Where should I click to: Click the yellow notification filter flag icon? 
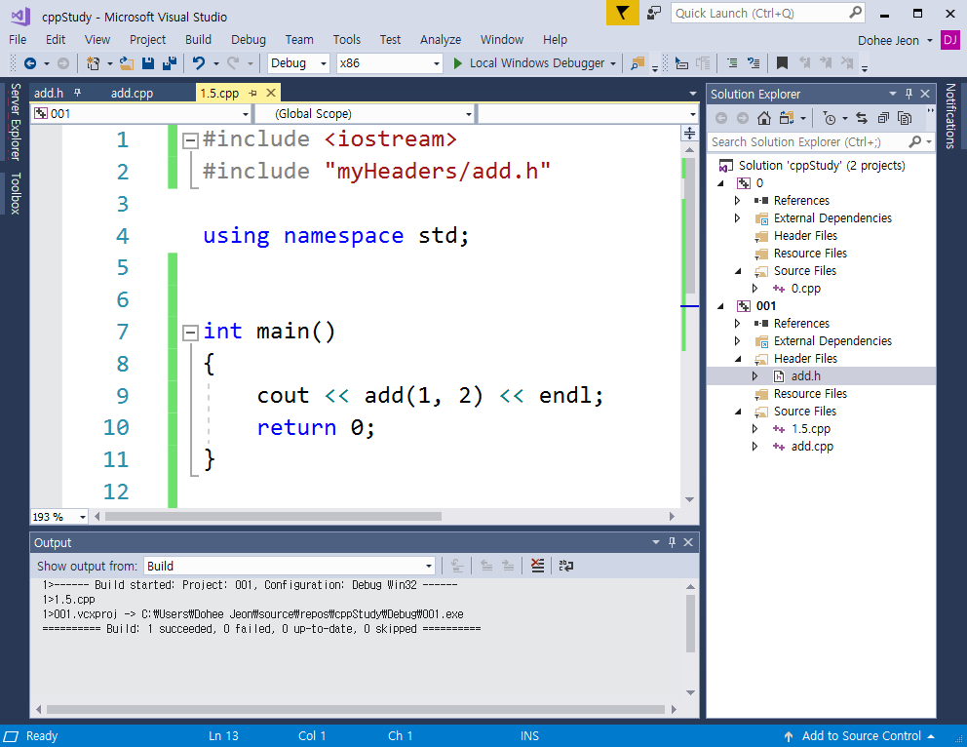pos(622,13)
